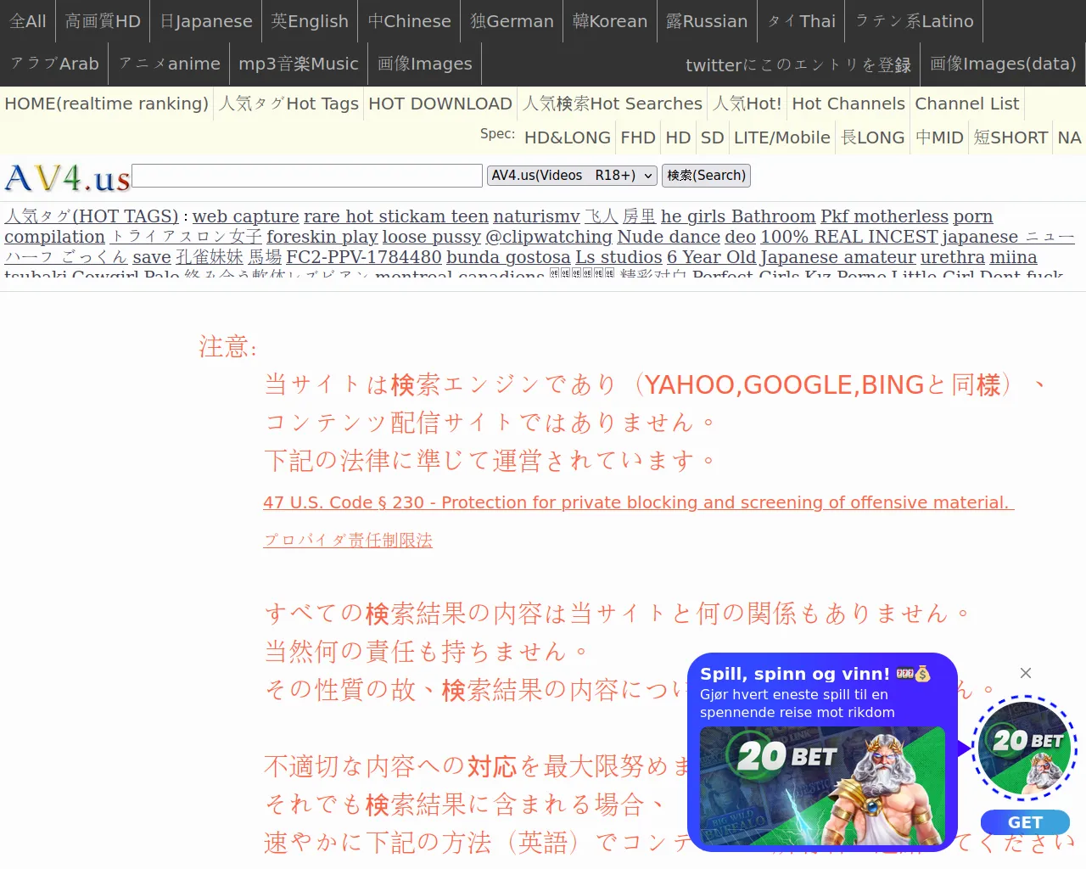Expand the AV4.us(Videos R18+) dropdown

click(572, 176)
